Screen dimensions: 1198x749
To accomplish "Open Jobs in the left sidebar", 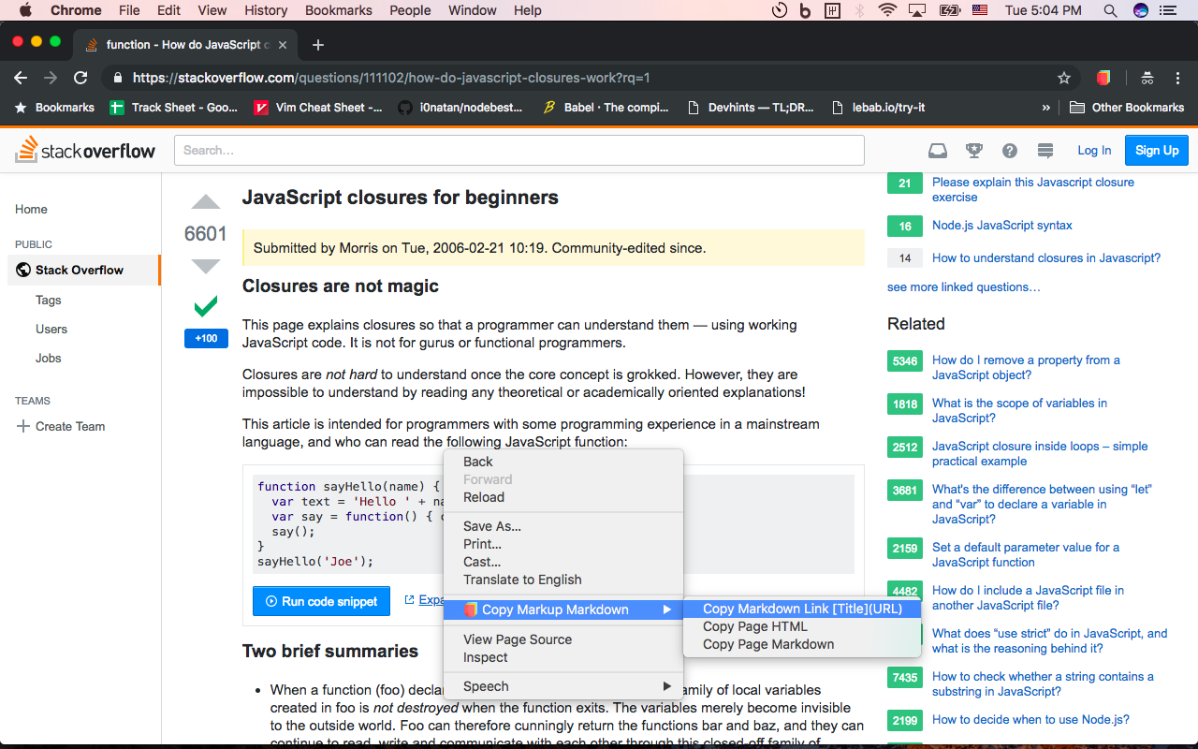I will tap(49, 359).
